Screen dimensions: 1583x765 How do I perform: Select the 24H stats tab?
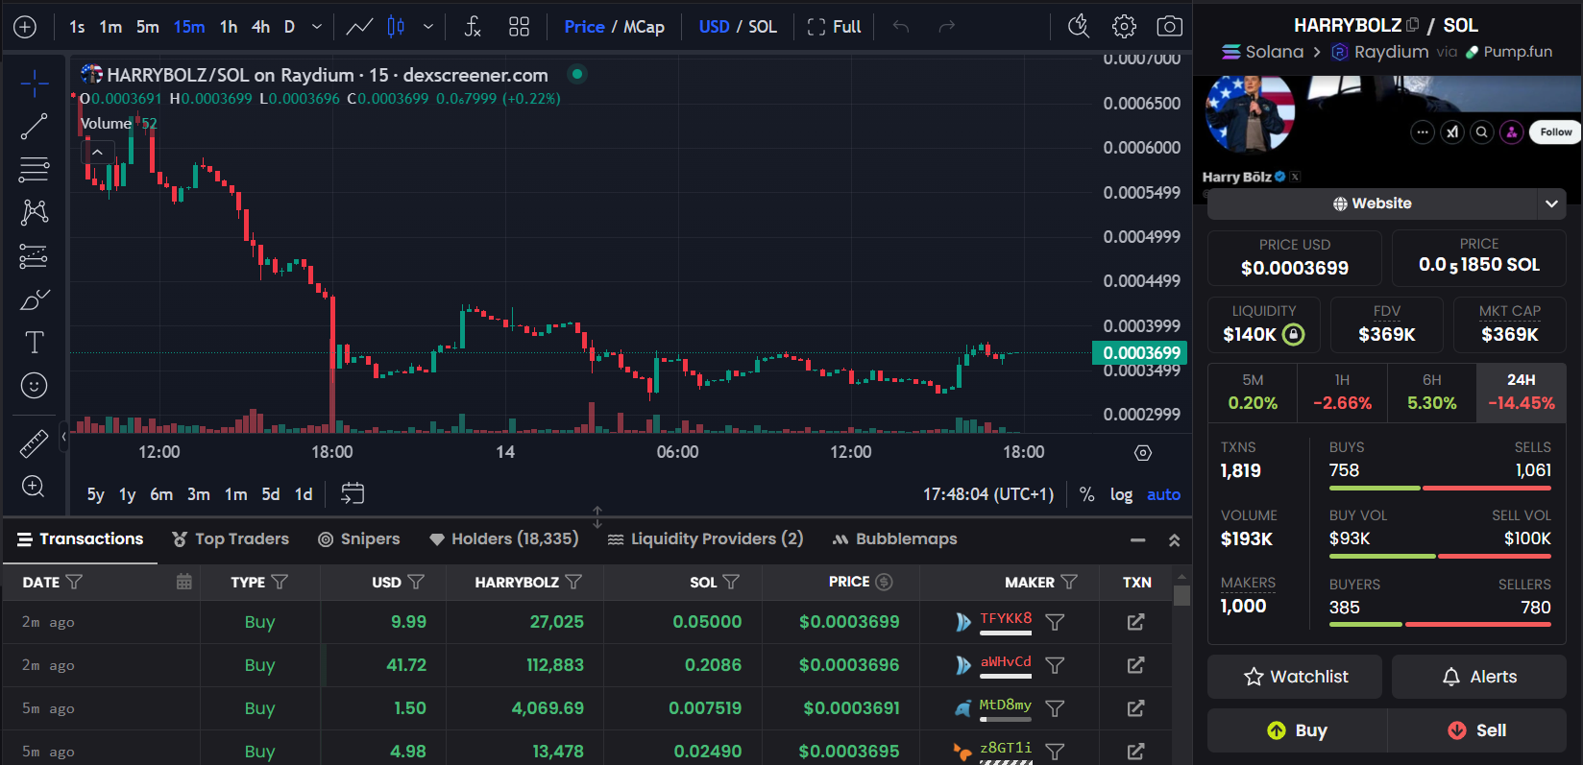tap(1522, 393)
